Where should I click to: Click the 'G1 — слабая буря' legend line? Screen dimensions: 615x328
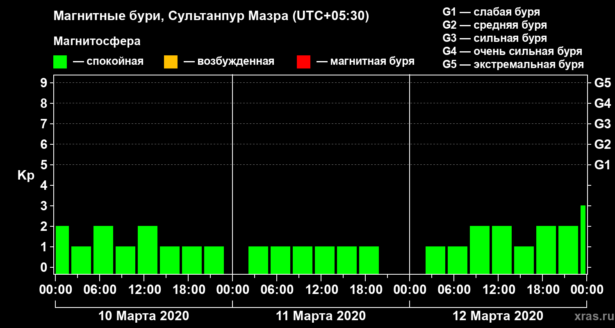[491, 12]
